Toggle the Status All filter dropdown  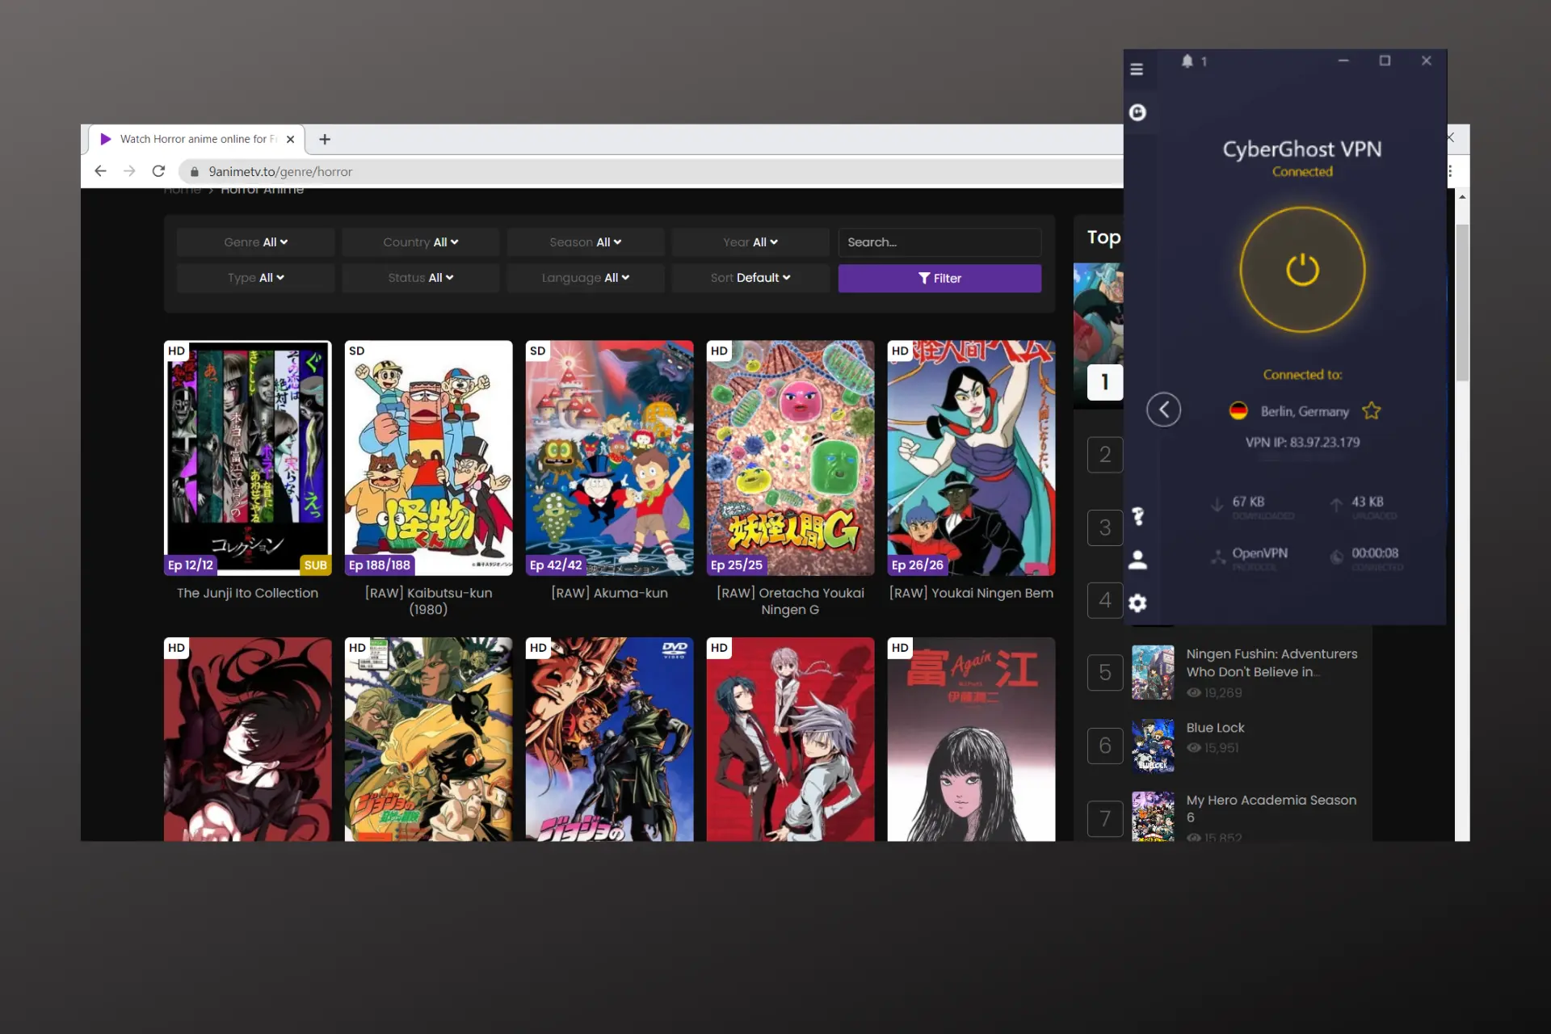click(x=420, y=277)
